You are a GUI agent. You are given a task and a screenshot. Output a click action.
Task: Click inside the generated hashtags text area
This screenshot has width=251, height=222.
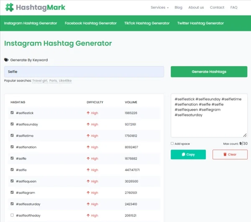click(x=209, y=116)
